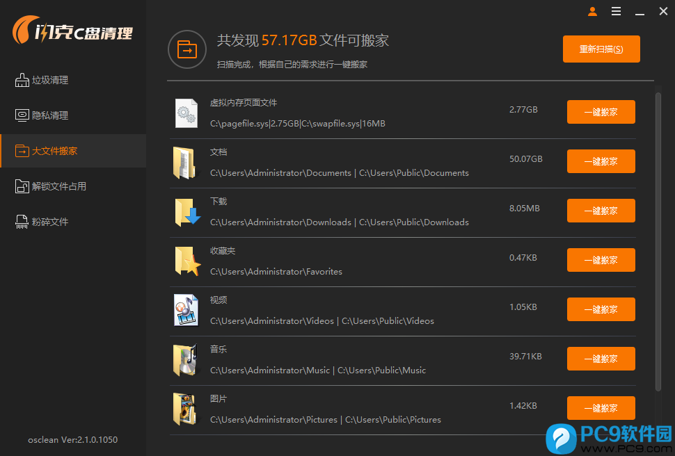Click the 解锁文件占用 lock icon
This screenshot has width=675, height=456.
22,186
